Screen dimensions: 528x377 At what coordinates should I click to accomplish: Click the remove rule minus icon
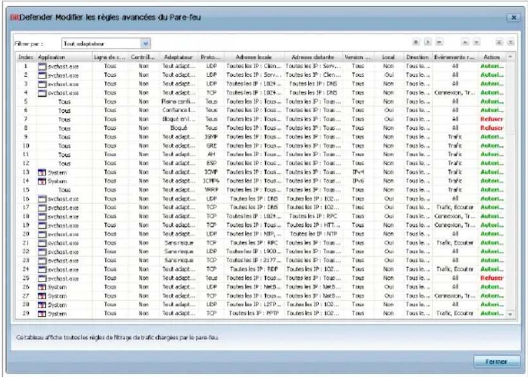click(439, 42)
